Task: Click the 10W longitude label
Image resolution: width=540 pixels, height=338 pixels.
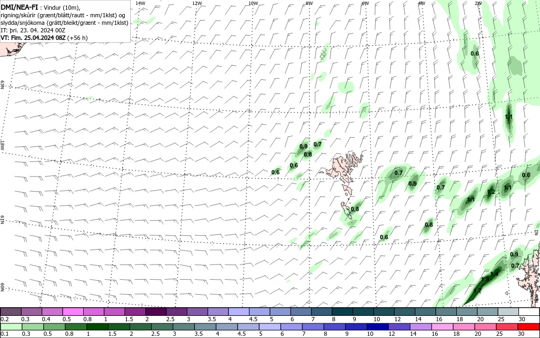Action: click(253, 3)
